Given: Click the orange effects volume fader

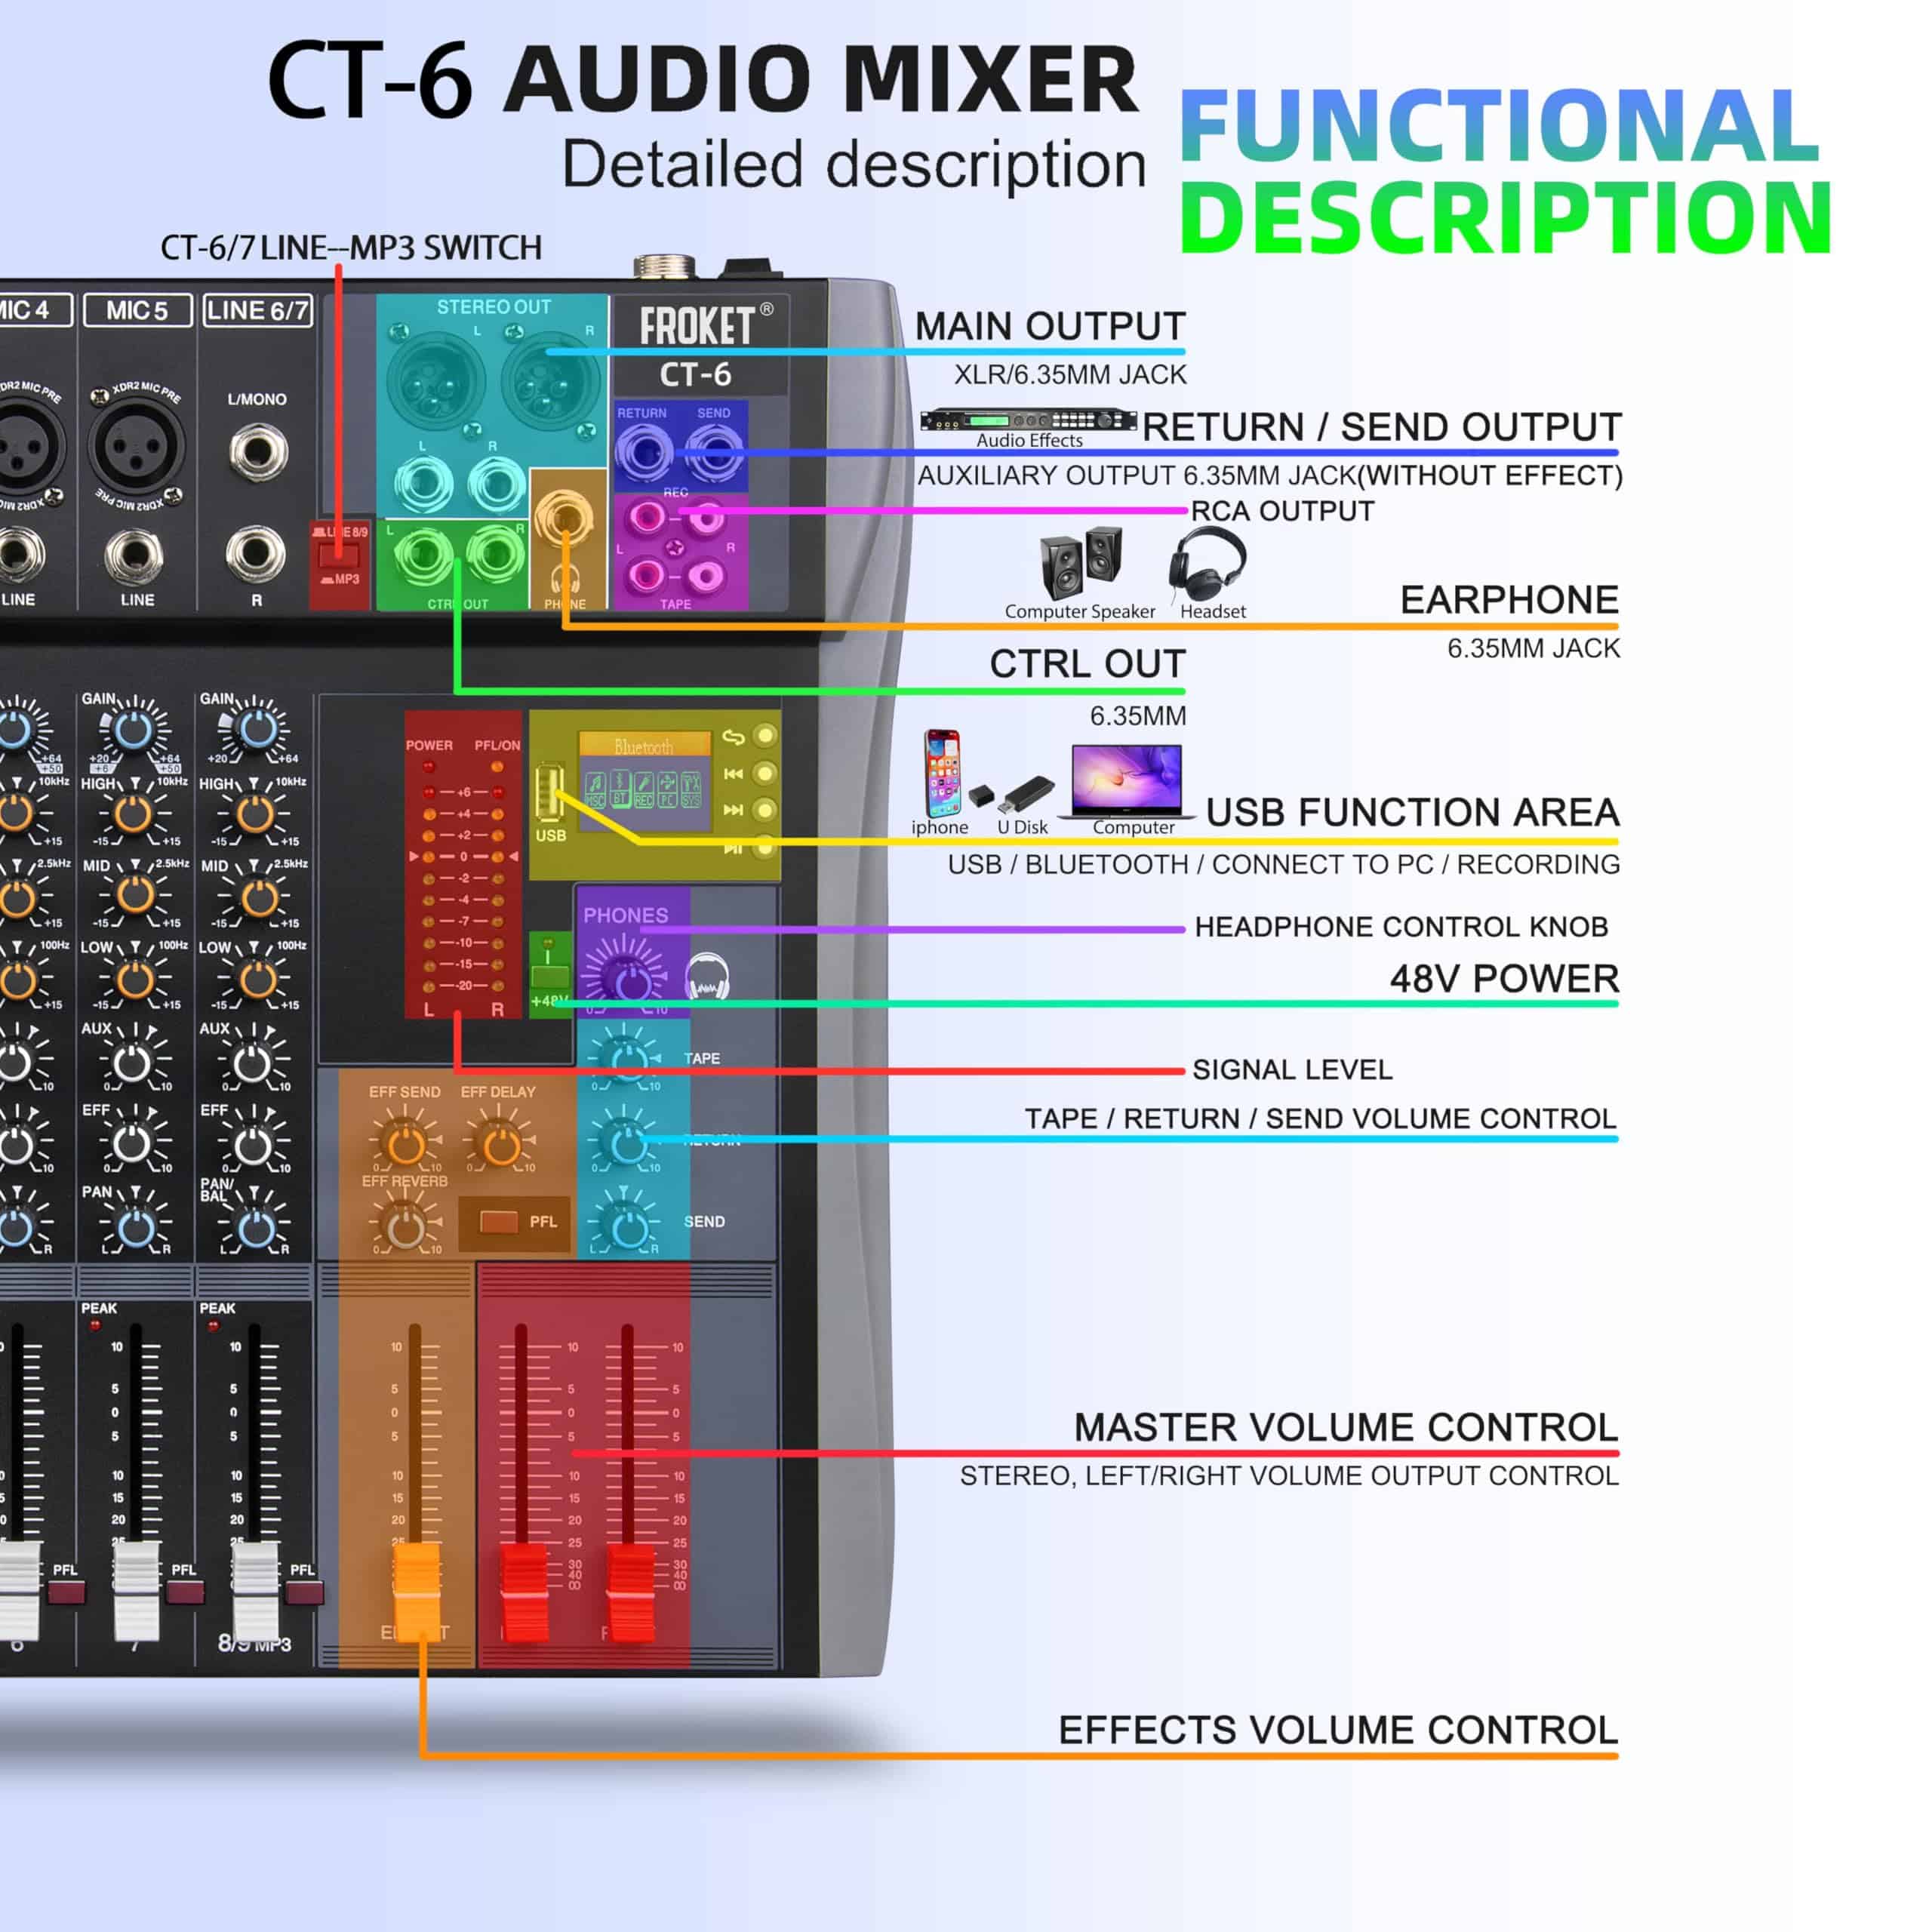Looking at the screenshot, I should click(x=417, y=1590).
